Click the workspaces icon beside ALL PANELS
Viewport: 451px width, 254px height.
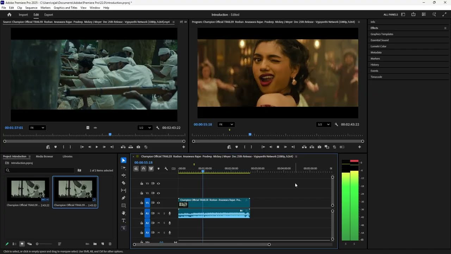pyautogui.click(x=403, y=14)
